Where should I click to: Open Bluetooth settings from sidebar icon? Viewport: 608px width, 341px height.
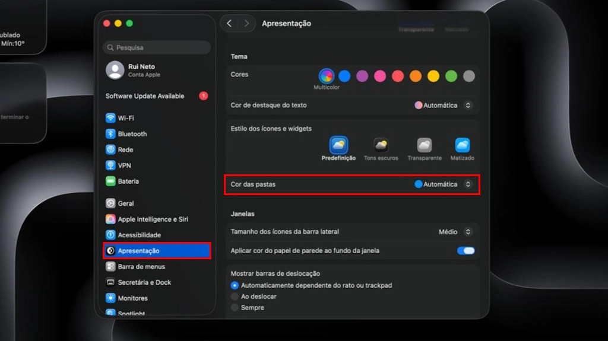[110, 134]
